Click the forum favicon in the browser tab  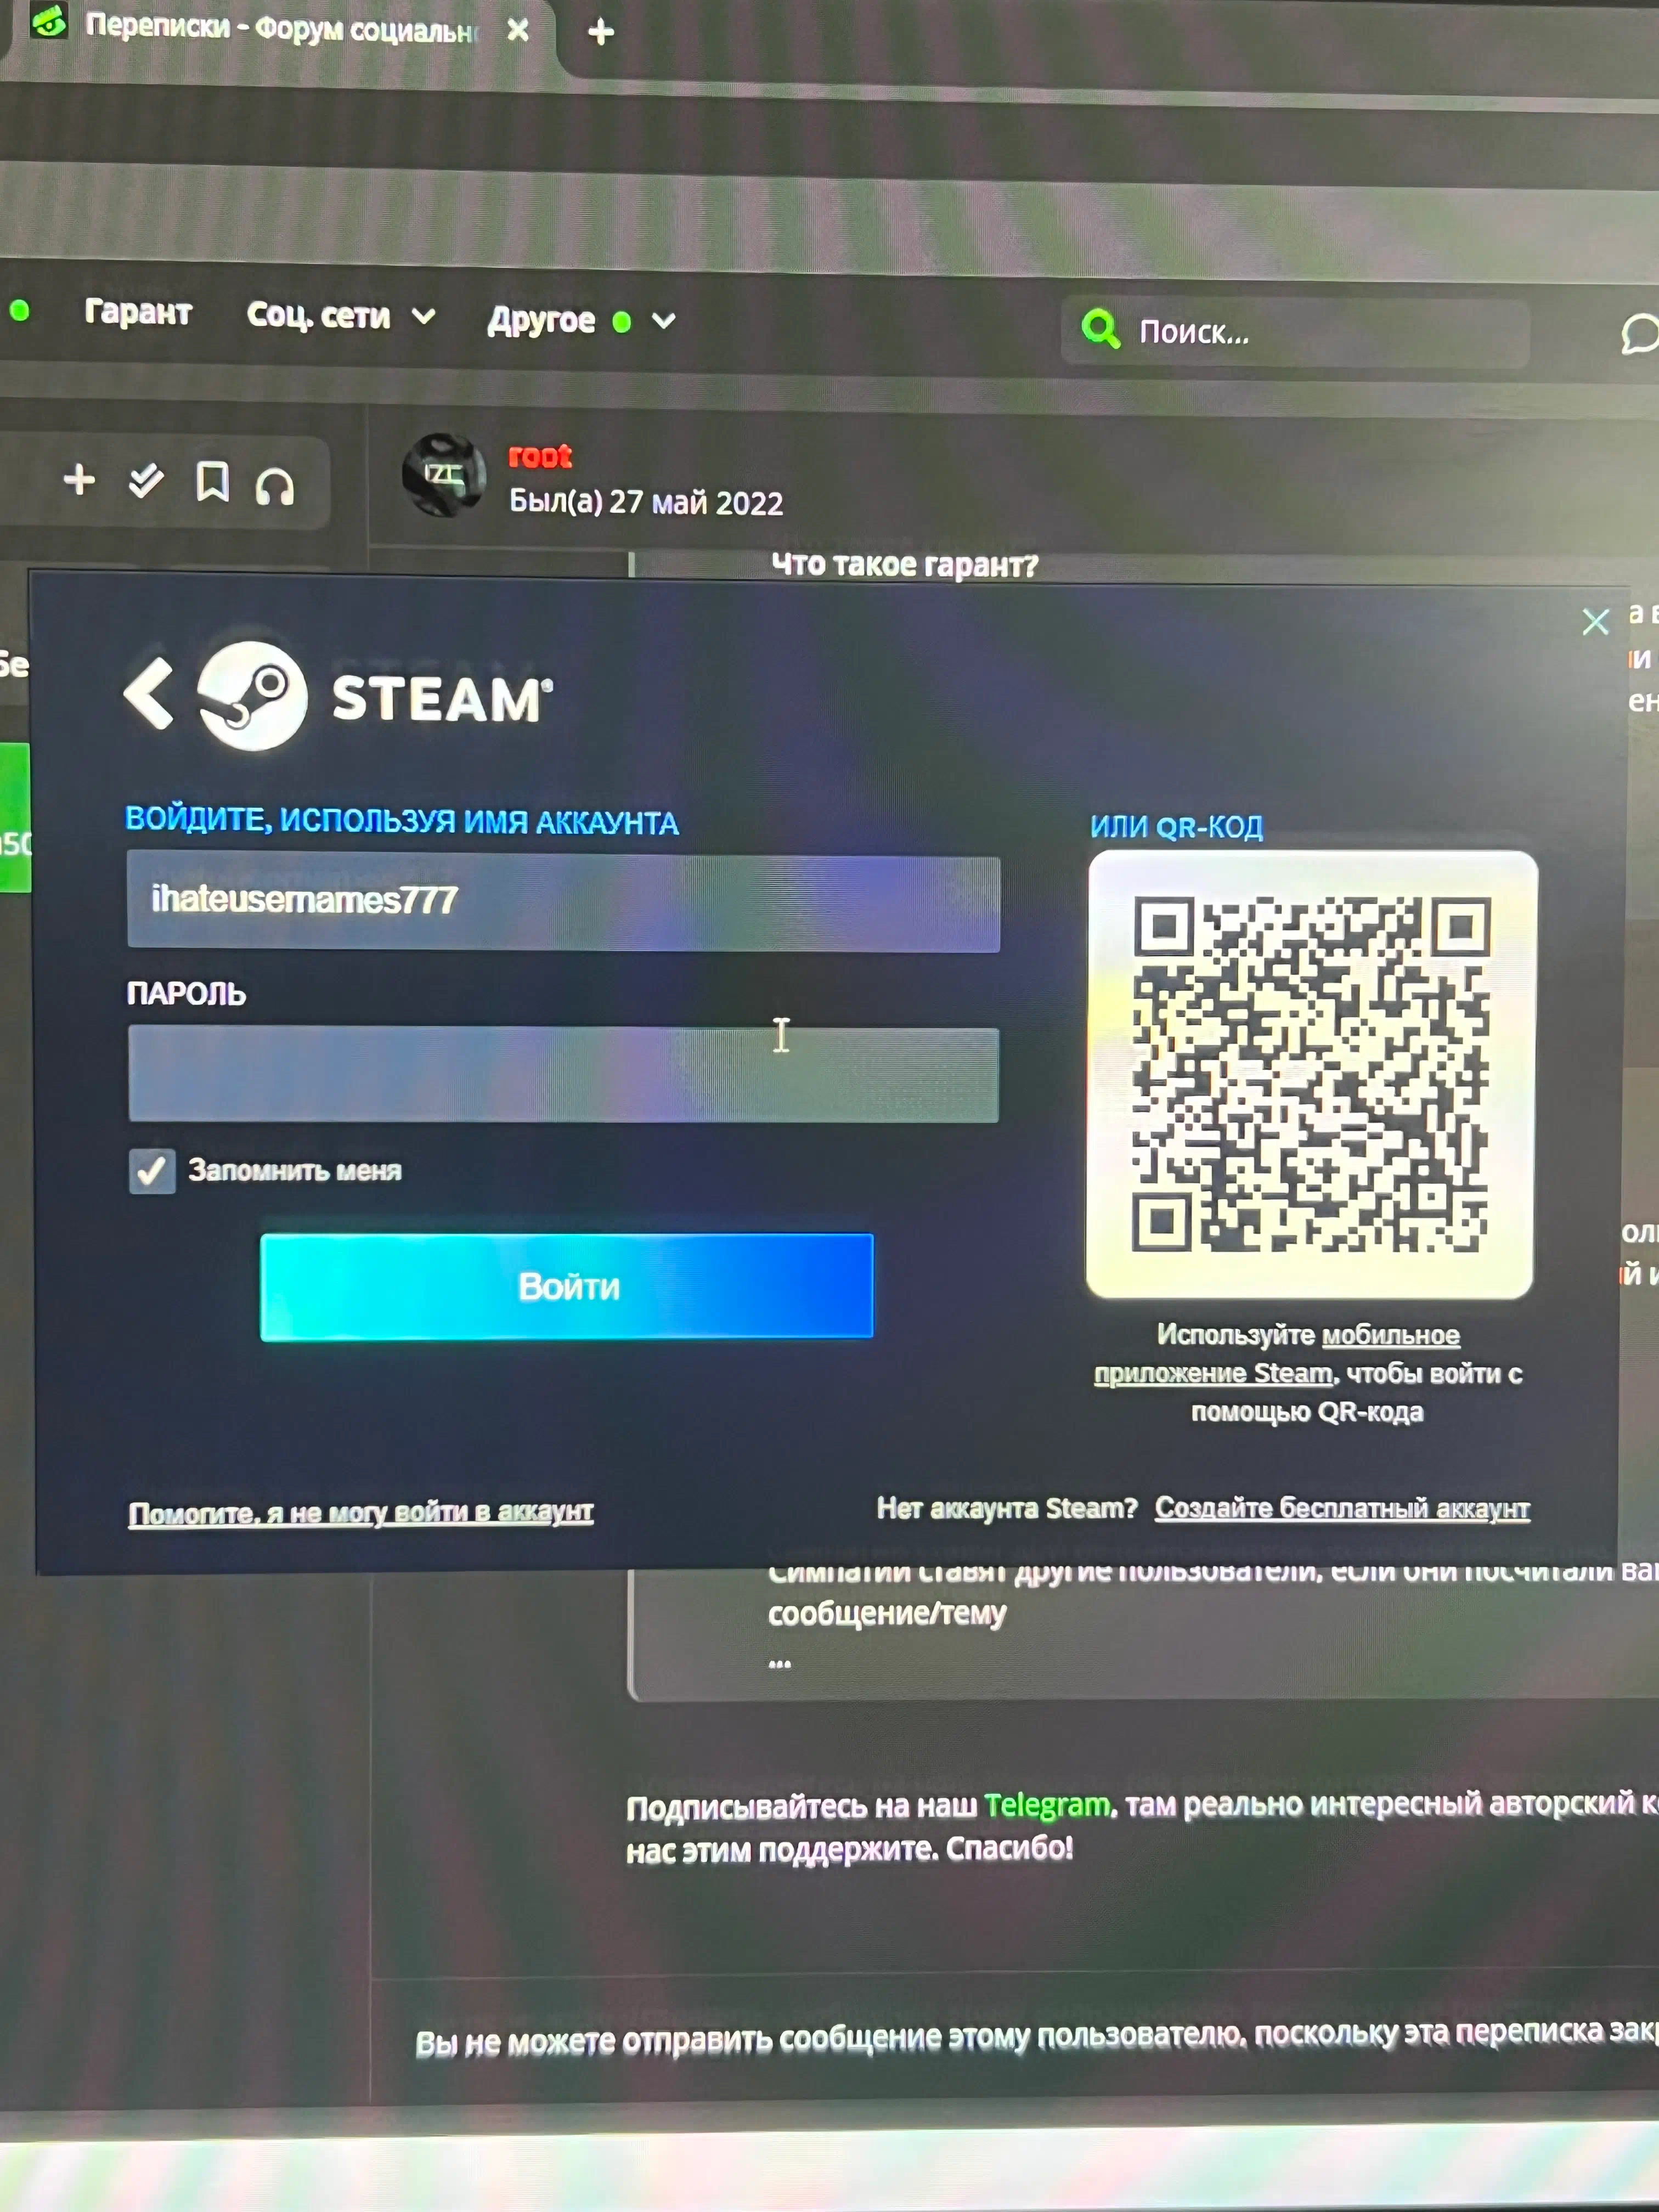point(49,20)
